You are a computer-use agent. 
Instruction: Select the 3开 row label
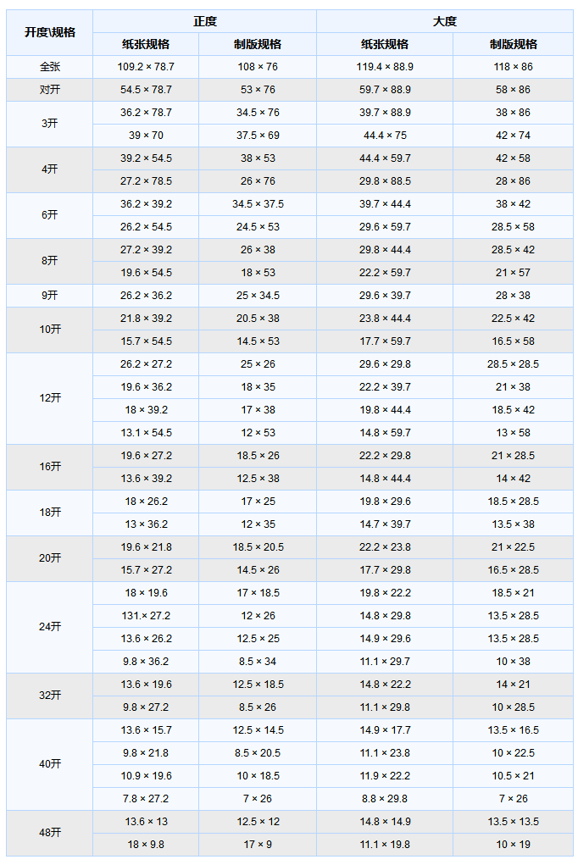[50, 124]
